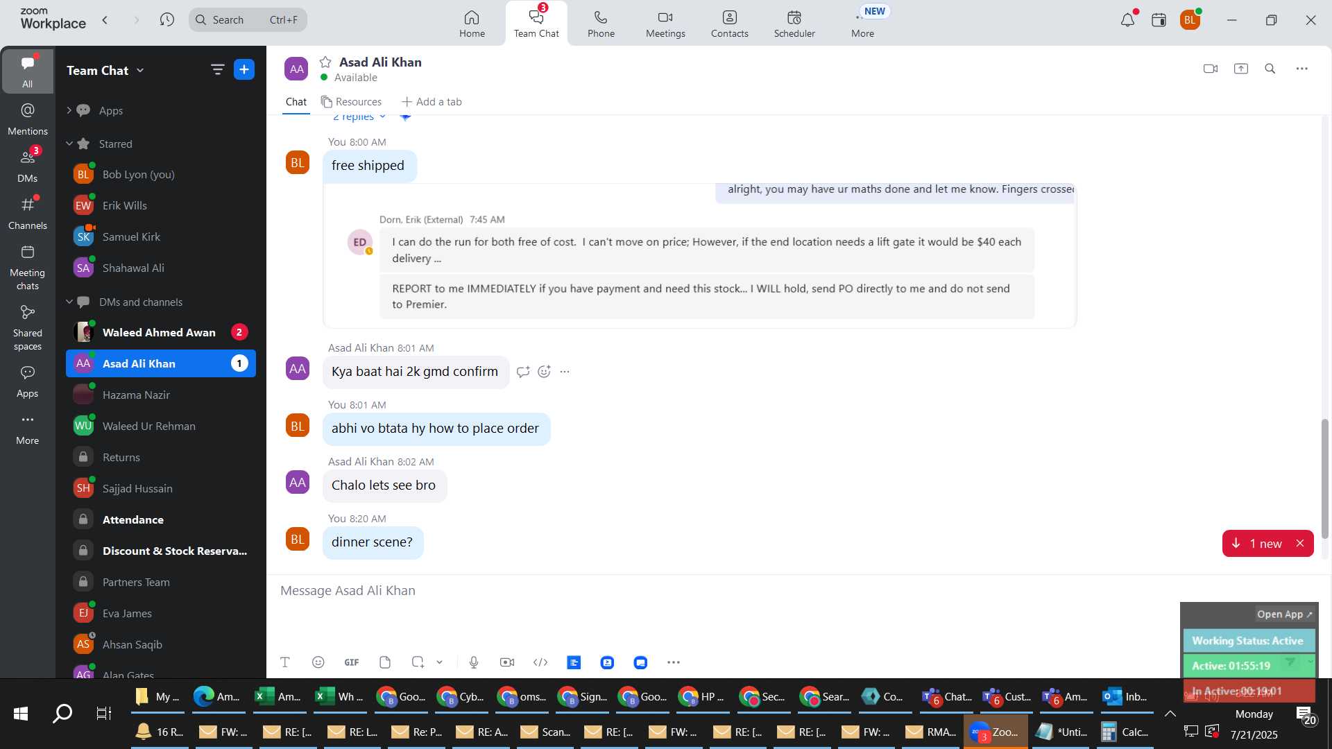Collapse DMs and channels section
The height and width of the screenshot is (749, 1332).
coord(69,302)
